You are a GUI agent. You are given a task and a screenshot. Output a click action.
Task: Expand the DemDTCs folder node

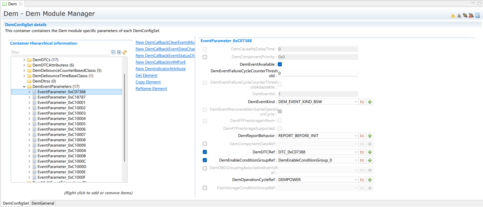click(x=25, y=60)
